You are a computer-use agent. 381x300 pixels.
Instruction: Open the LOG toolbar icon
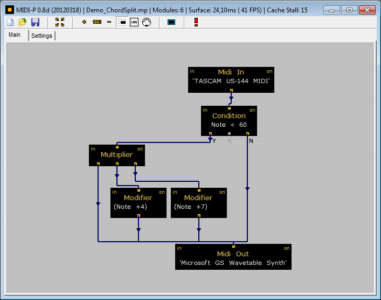134,22
